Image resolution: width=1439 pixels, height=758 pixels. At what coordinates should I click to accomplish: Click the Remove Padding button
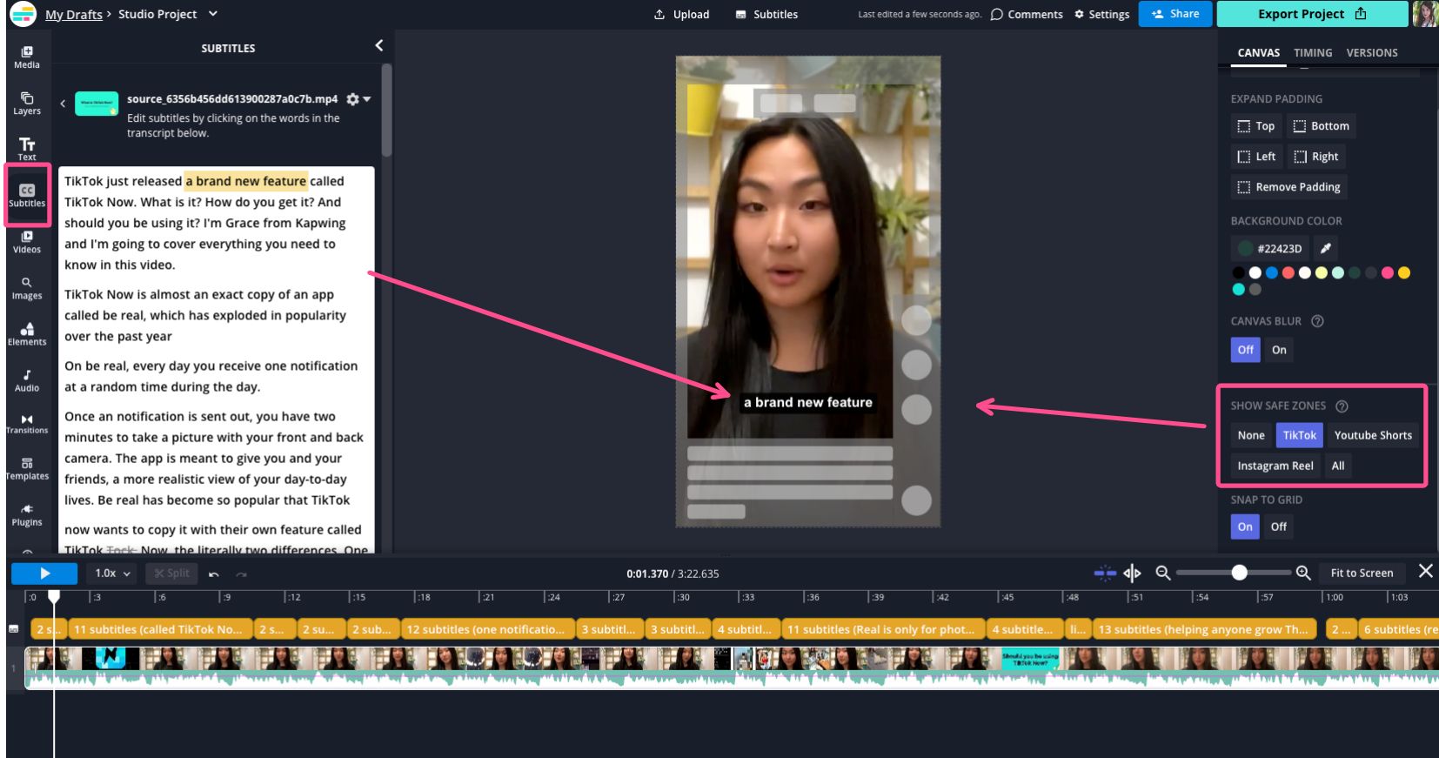pyautogui.click(x=1288, y=187)
